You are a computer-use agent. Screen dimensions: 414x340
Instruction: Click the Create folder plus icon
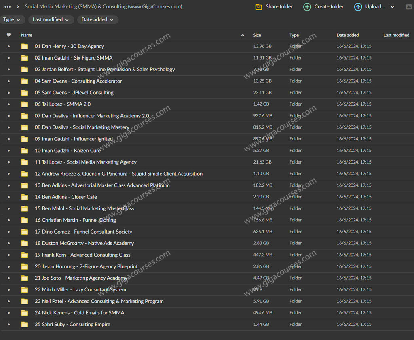307,7
